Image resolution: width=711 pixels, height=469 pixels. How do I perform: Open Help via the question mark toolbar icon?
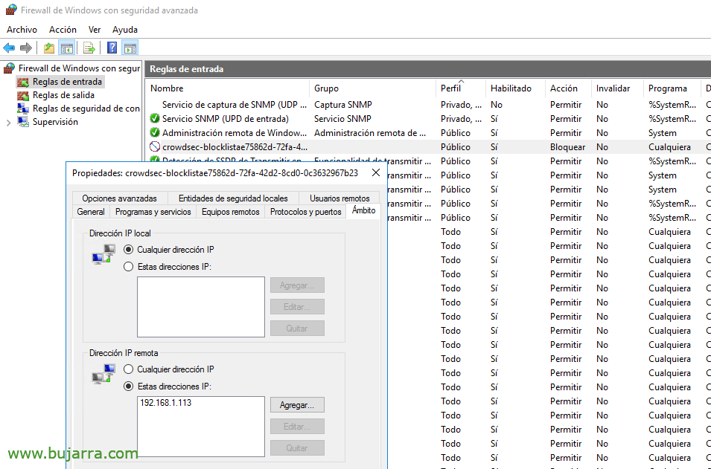click(x=112, y=48)
